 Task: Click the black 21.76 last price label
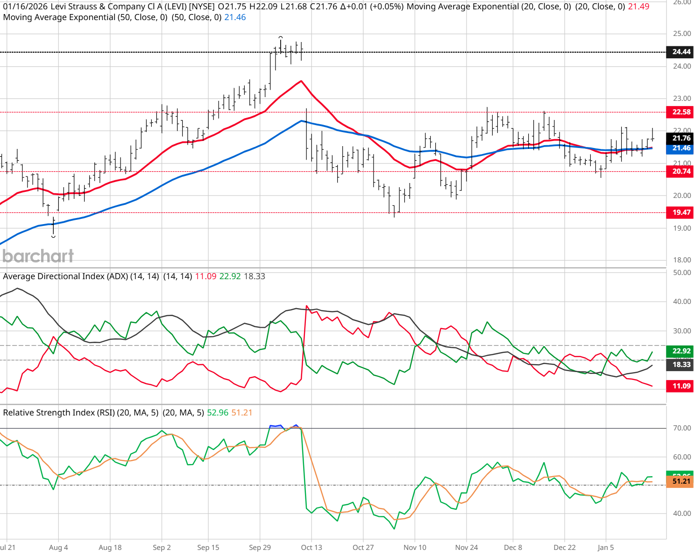click(x=680, y=138)
